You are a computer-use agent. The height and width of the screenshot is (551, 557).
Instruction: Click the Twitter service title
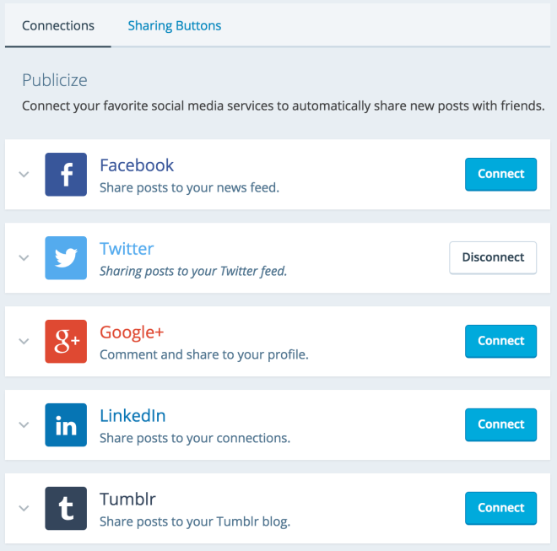(127, 249)
